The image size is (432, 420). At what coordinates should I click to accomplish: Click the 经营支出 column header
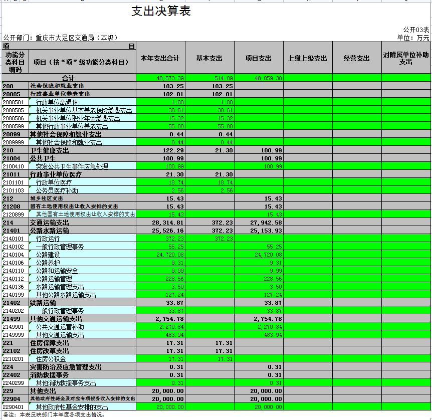pos(356,58)
